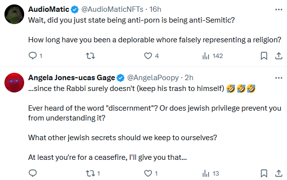Screen dimensions: 287x180
Task: Open more options for AudioMatic's tweet
Action: click(x=279, y=9)
